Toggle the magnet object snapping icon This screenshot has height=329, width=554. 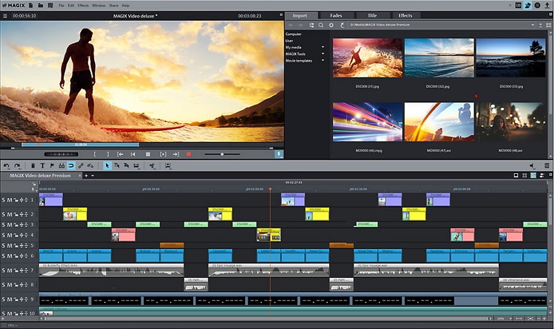tap(71, 166)
